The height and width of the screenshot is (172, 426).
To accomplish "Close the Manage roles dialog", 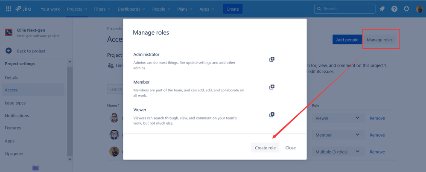I will click(290, 148).
